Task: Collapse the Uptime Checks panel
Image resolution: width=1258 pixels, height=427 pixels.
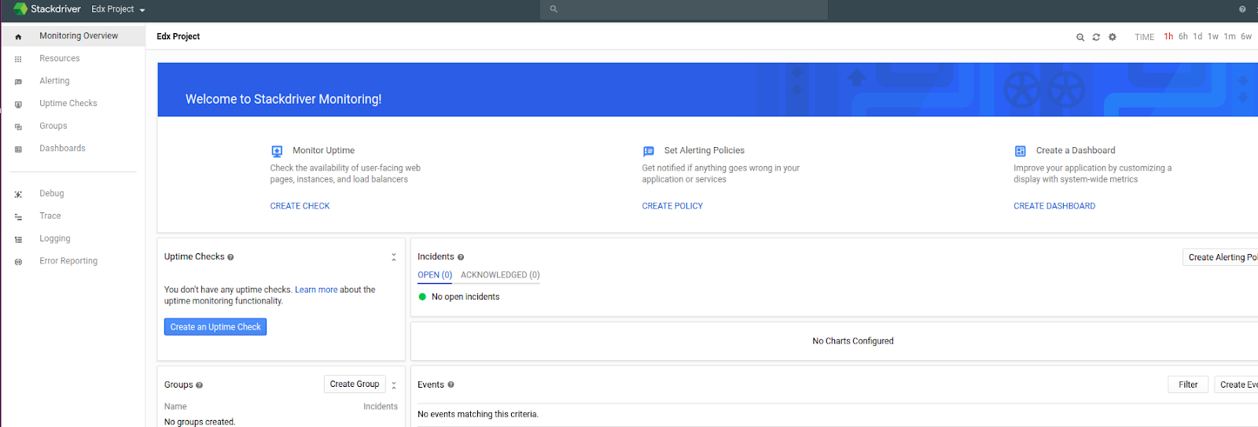Action: [394, 257]
